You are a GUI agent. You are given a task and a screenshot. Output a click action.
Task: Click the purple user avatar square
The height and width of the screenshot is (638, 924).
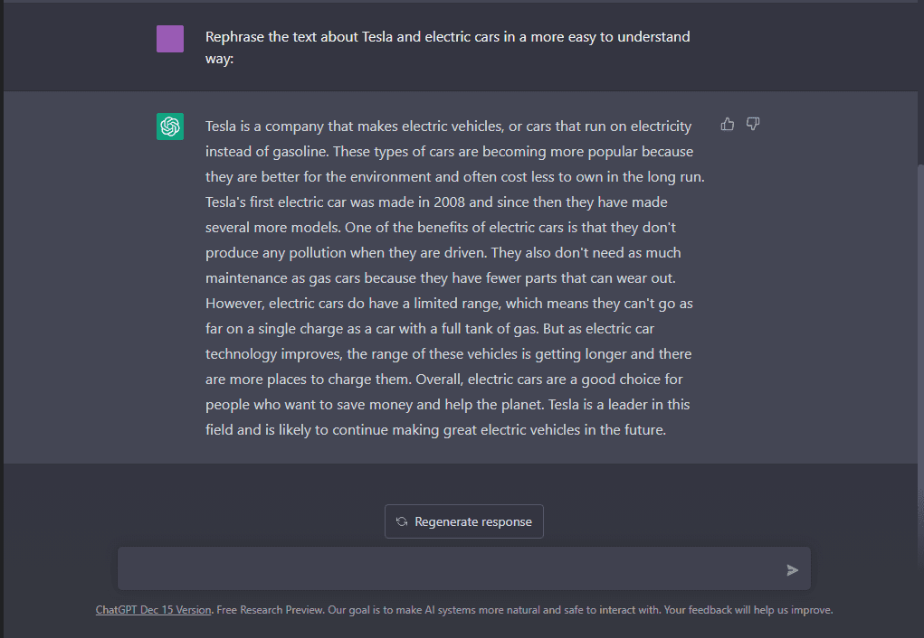coord(170,39)
